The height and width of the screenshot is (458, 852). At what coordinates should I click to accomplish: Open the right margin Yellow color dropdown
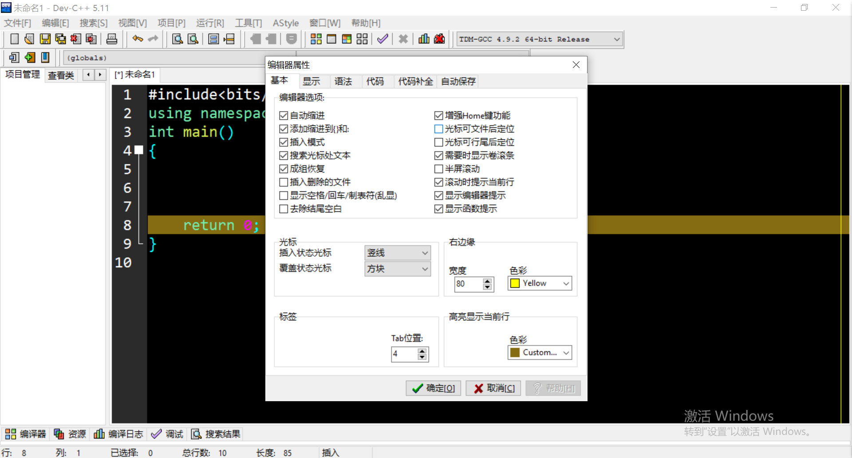(x=540, y=283)
